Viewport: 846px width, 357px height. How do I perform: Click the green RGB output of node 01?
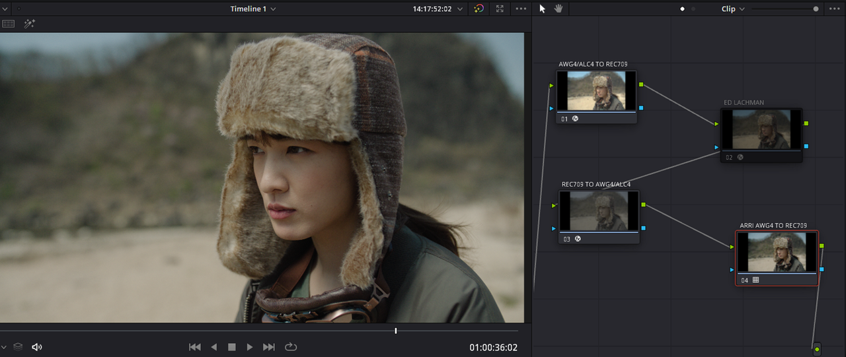pos(641,84)
